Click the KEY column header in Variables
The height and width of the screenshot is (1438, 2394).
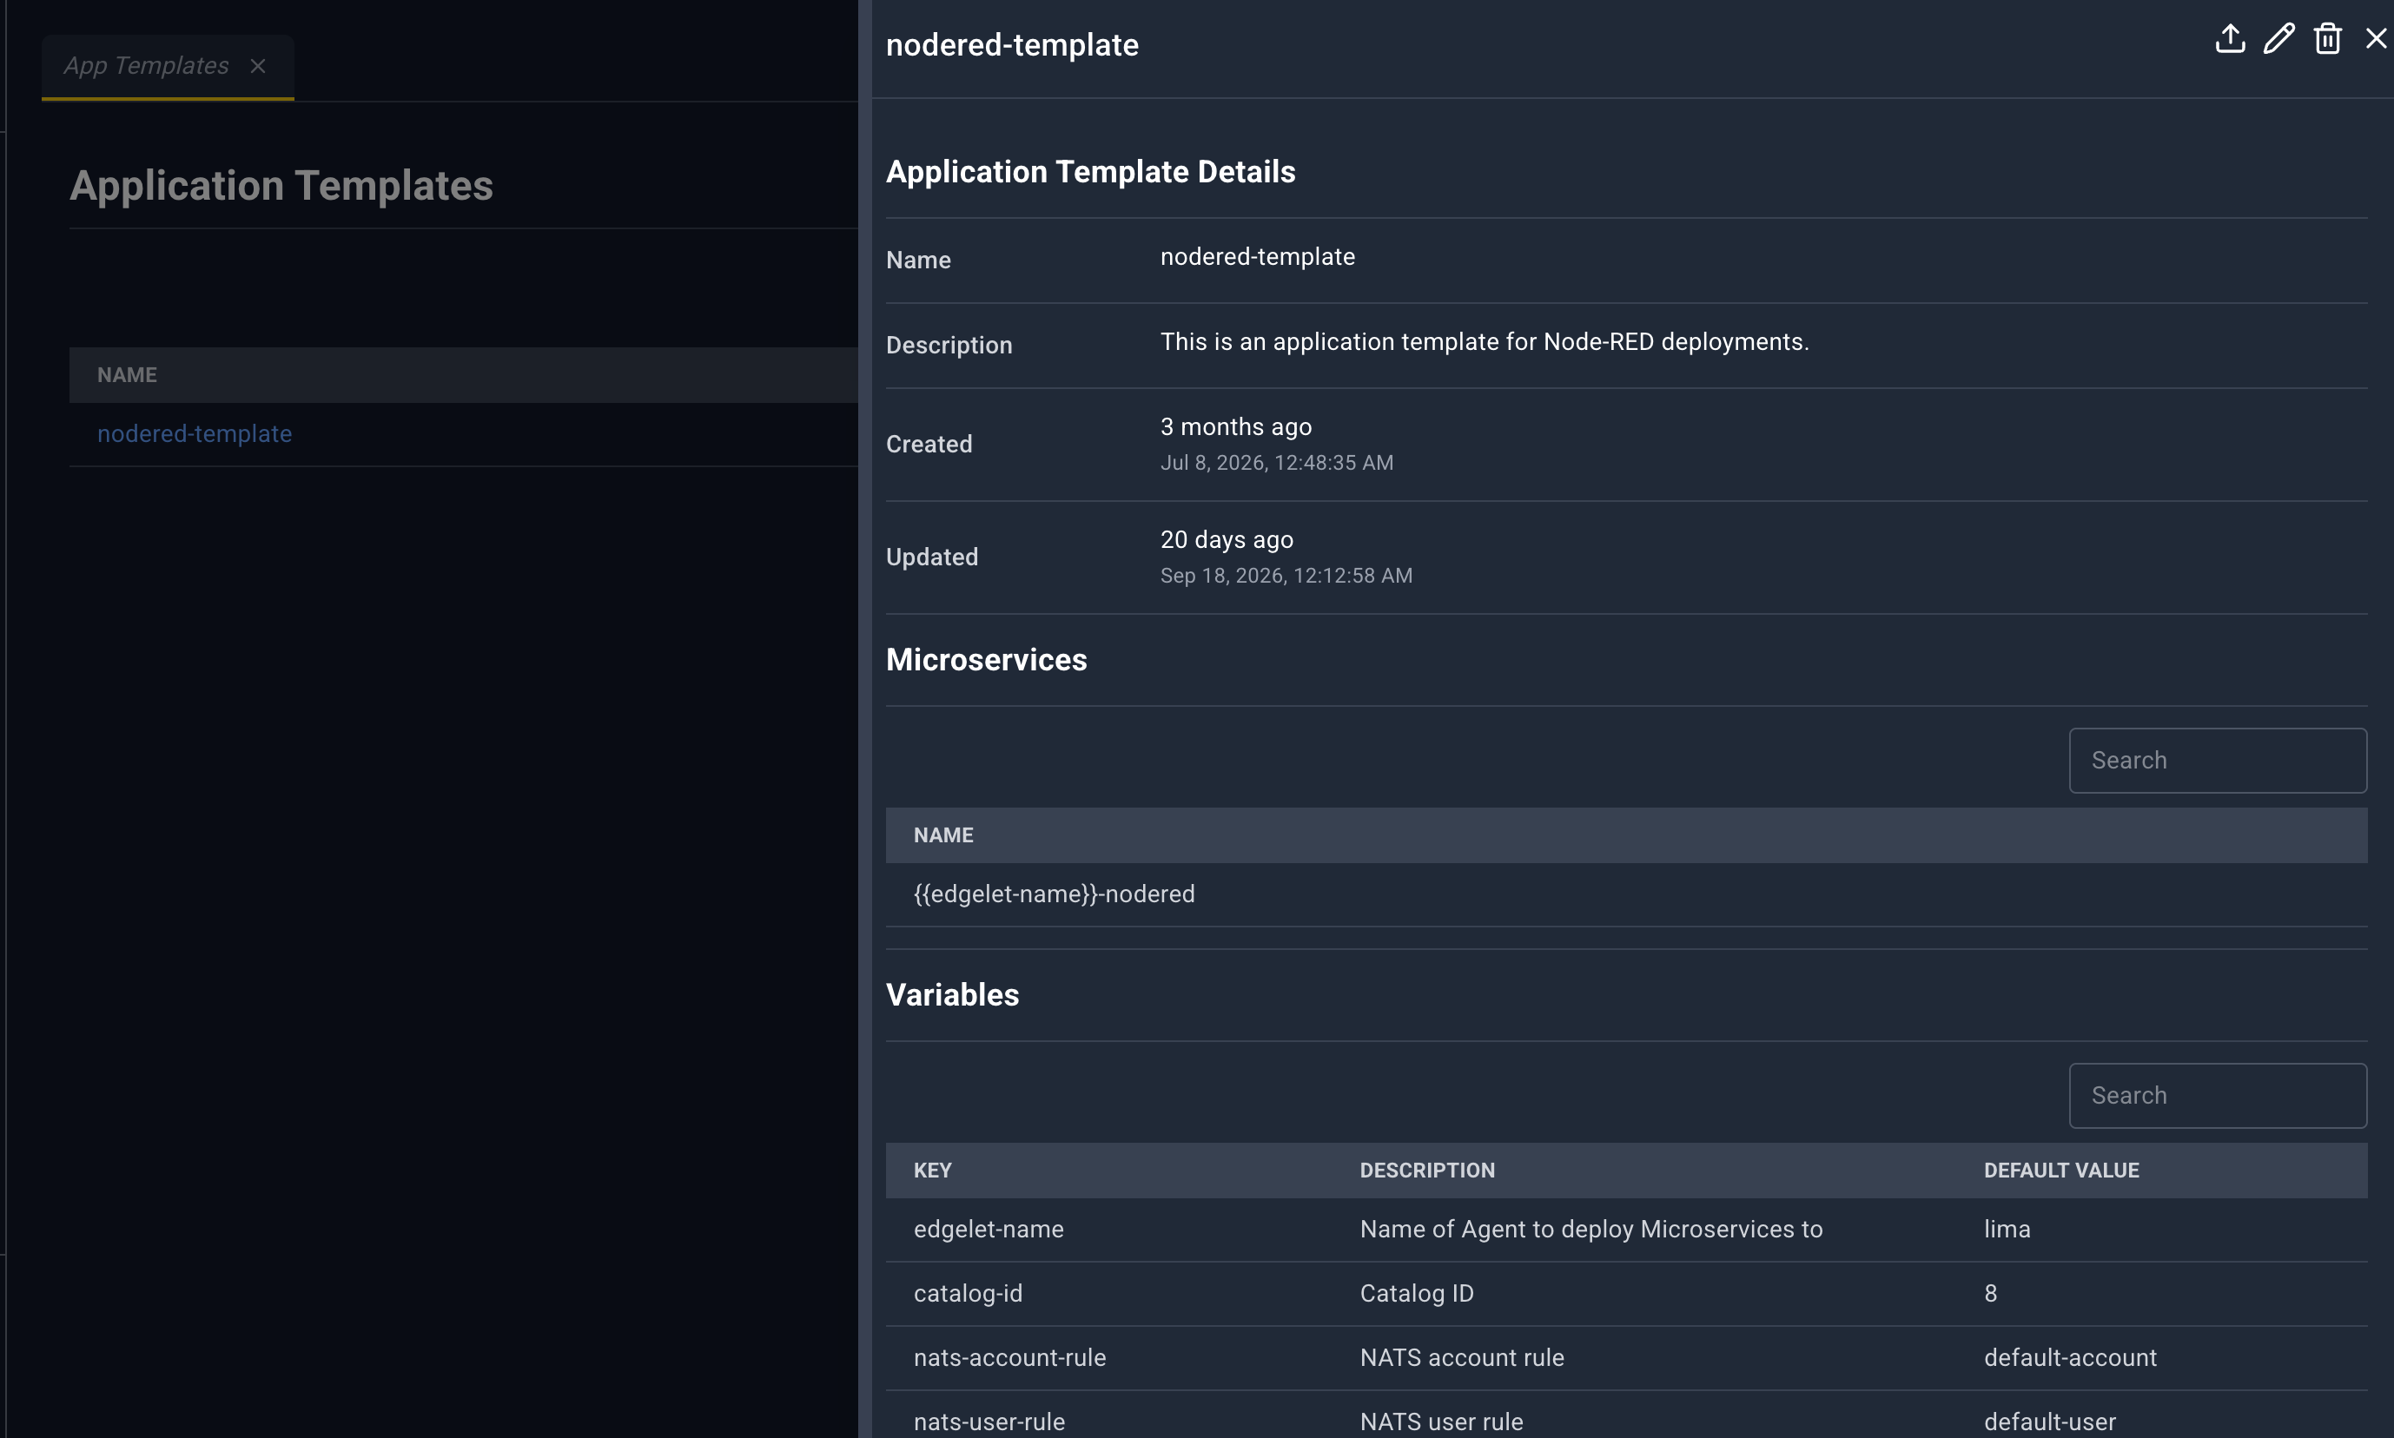click(x=932, y=1171)
